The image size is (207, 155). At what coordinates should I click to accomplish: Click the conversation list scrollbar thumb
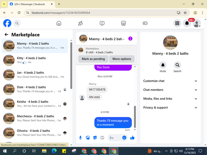pos(71,66)
